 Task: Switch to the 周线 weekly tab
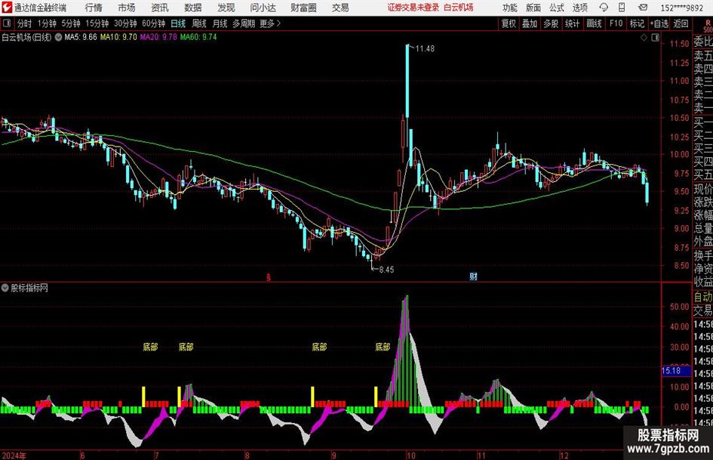pos(199,23)
